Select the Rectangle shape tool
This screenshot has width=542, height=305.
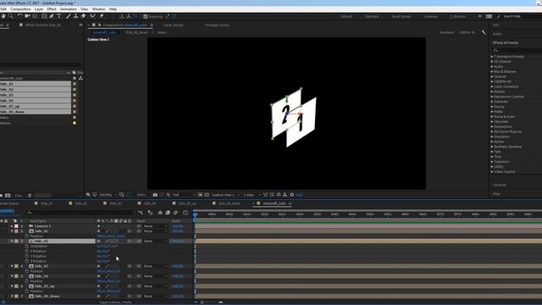coord(44,16)
